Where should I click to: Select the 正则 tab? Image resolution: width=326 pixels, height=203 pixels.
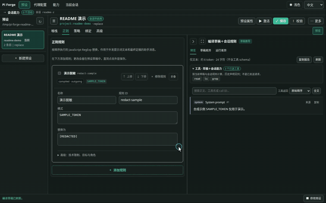[65, 31]
